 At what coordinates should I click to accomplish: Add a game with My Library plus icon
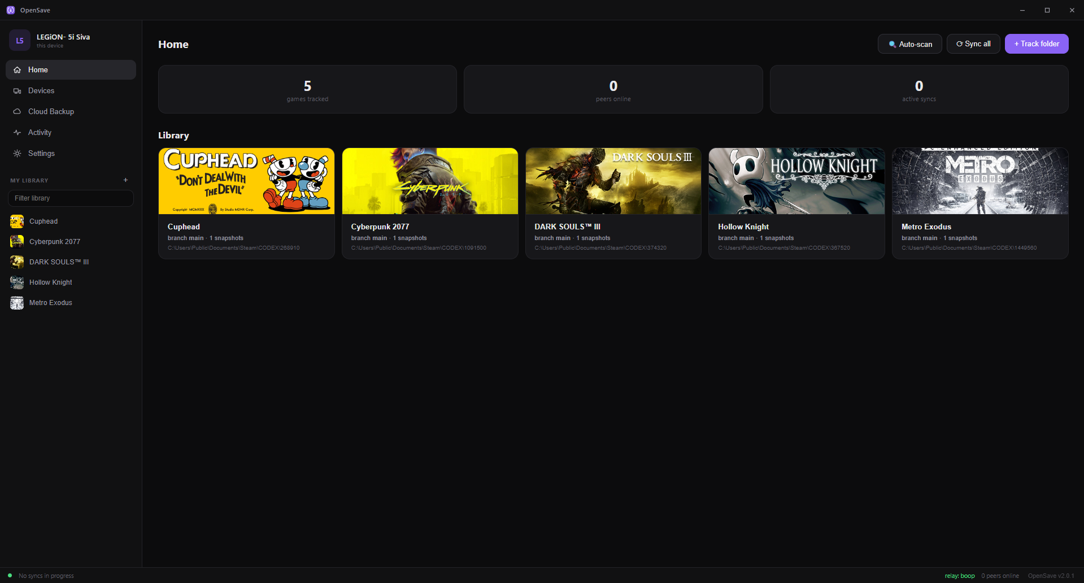tap(125, 180)
